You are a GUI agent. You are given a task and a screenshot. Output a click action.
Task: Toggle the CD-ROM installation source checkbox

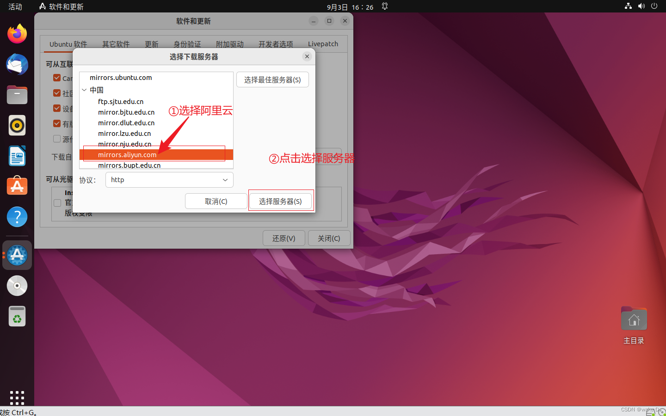(57, 202)
